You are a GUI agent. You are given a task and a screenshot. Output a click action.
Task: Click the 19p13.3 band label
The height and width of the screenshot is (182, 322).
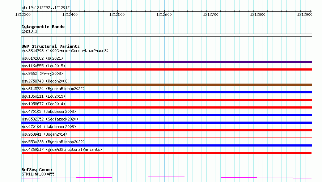pyautogui.click(x=29, y=31)
